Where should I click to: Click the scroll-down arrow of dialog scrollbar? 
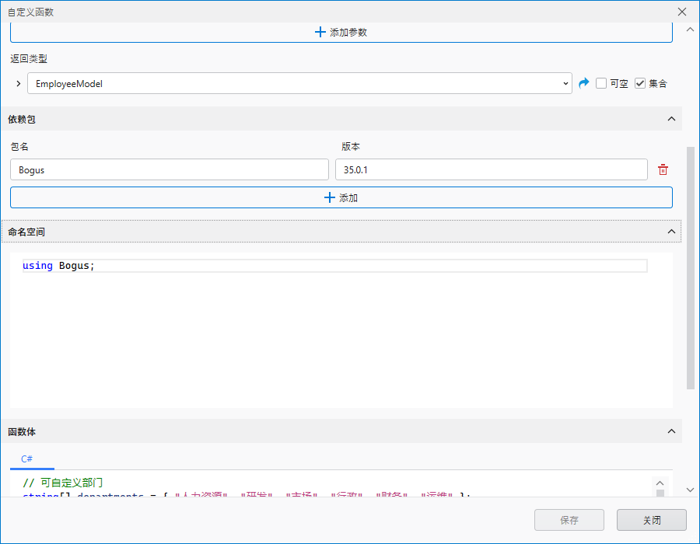click(690, 490)
